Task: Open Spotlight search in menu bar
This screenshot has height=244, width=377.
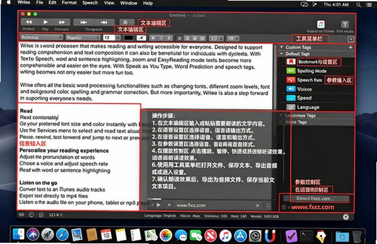Action: pos(359,4)
